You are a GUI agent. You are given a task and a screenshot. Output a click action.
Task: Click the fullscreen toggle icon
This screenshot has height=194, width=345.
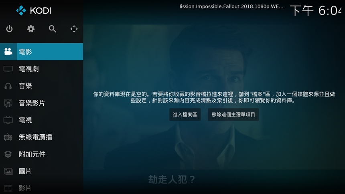[74, 29]
